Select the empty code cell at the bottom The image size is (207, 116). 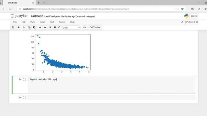coord(111,97)
